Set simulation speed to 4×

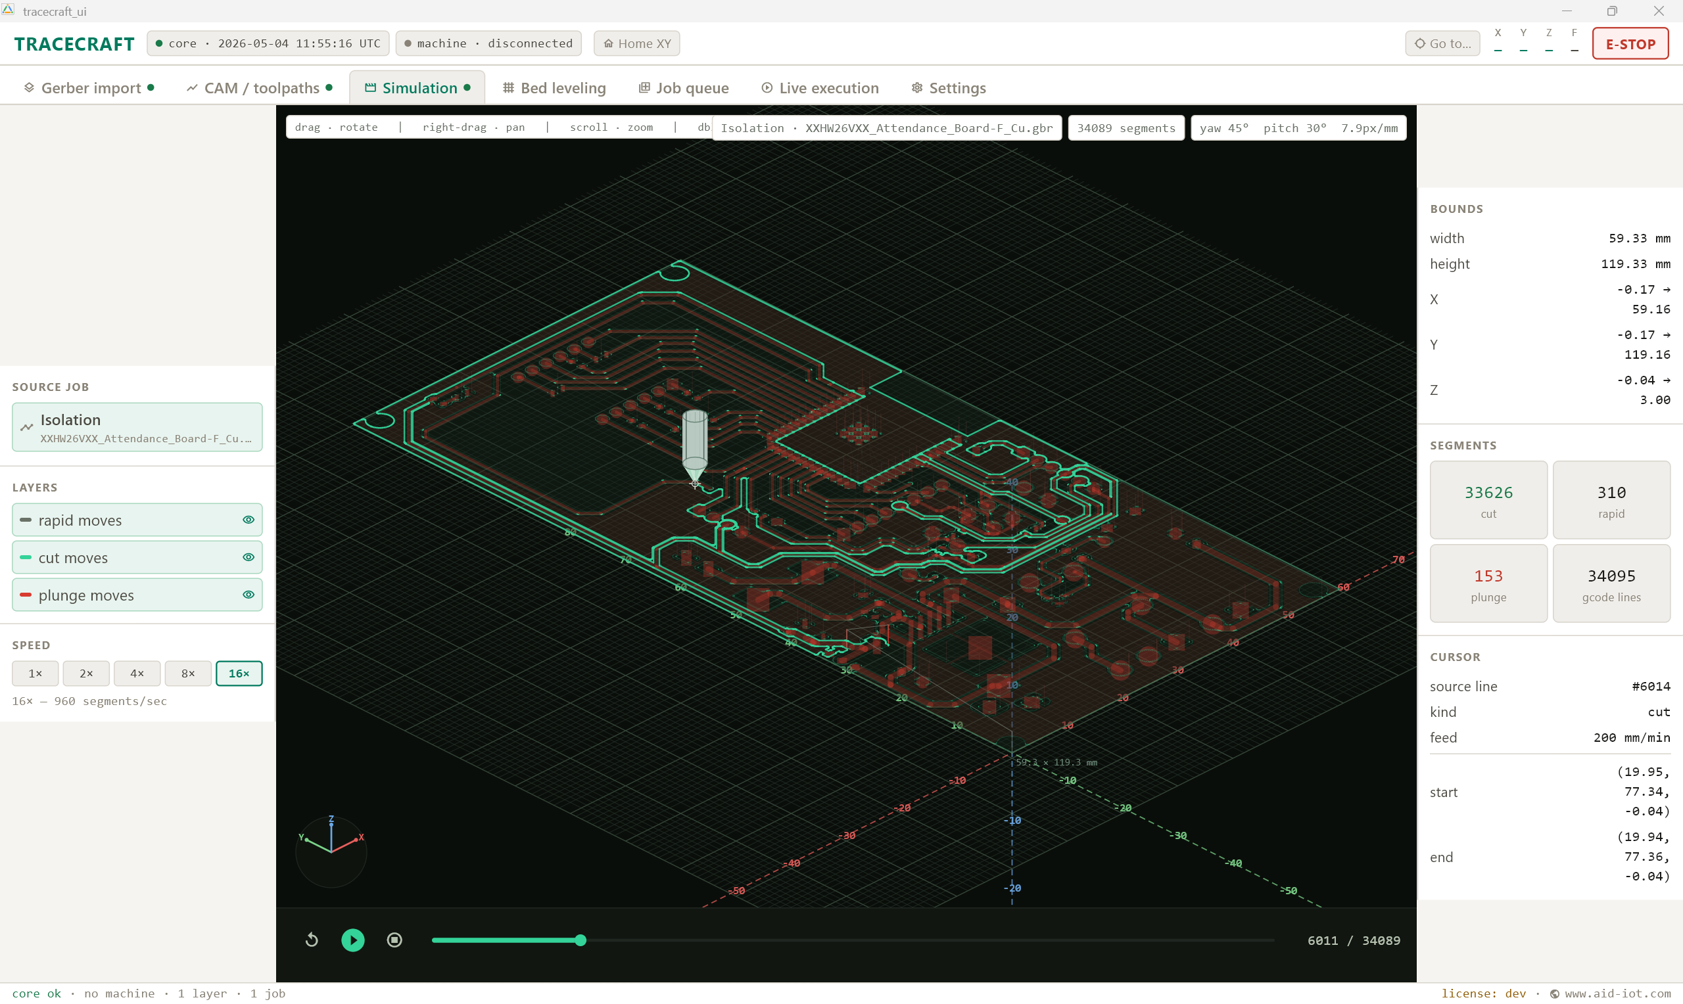coord(137,673)
